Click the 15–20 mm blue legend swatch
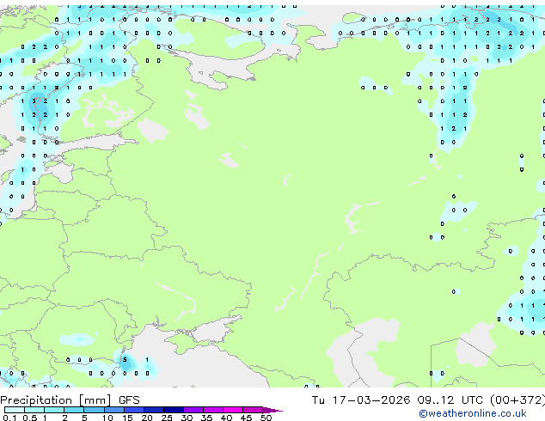 (133, 410)
